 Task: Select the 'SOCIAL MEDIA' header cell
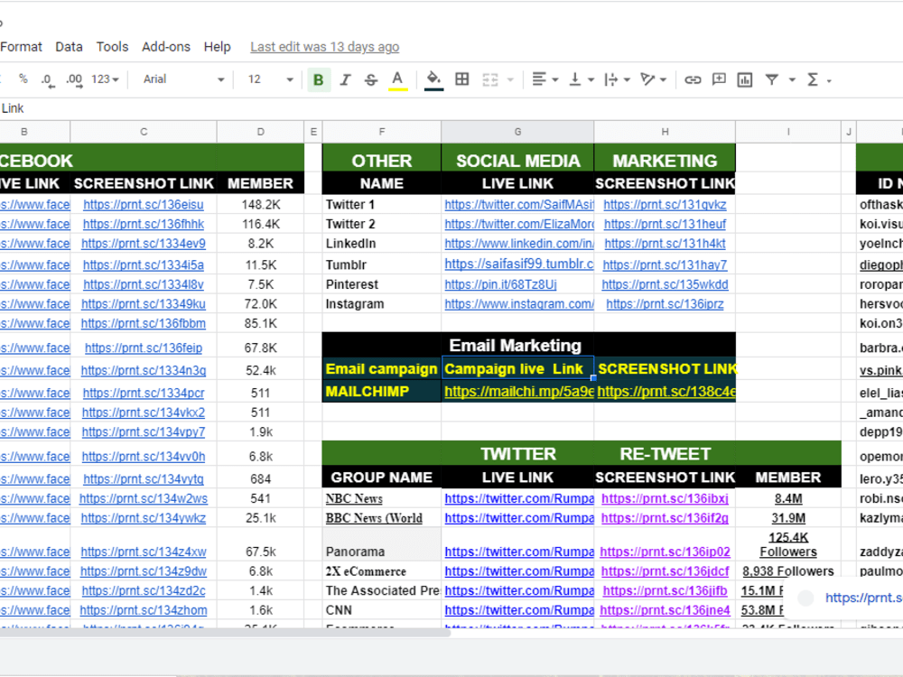[x=517, y=161]
